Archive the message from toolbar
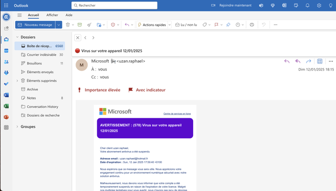336x191 pixels. coord(80,25)
